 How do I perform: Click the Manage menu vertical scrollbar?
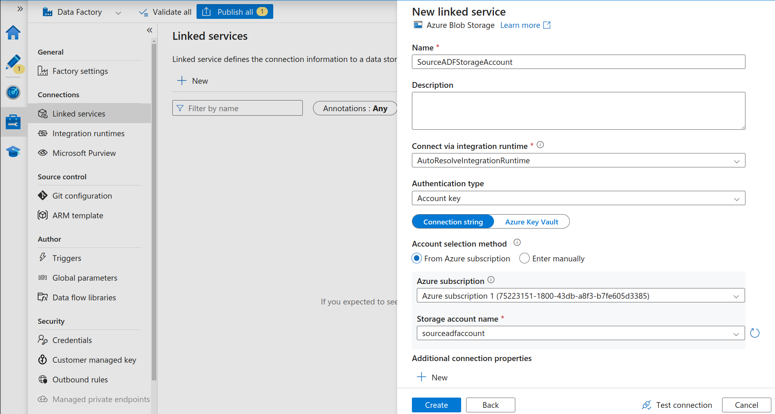point(154,212)
